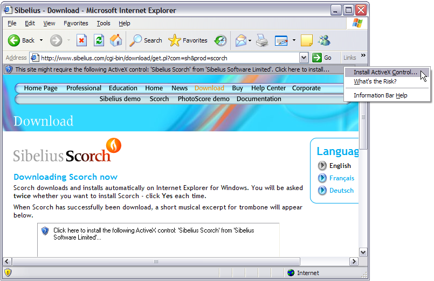Click the ActiveX install placeholder text
This screenshot has height=281, width=434.
pos(154,234)
